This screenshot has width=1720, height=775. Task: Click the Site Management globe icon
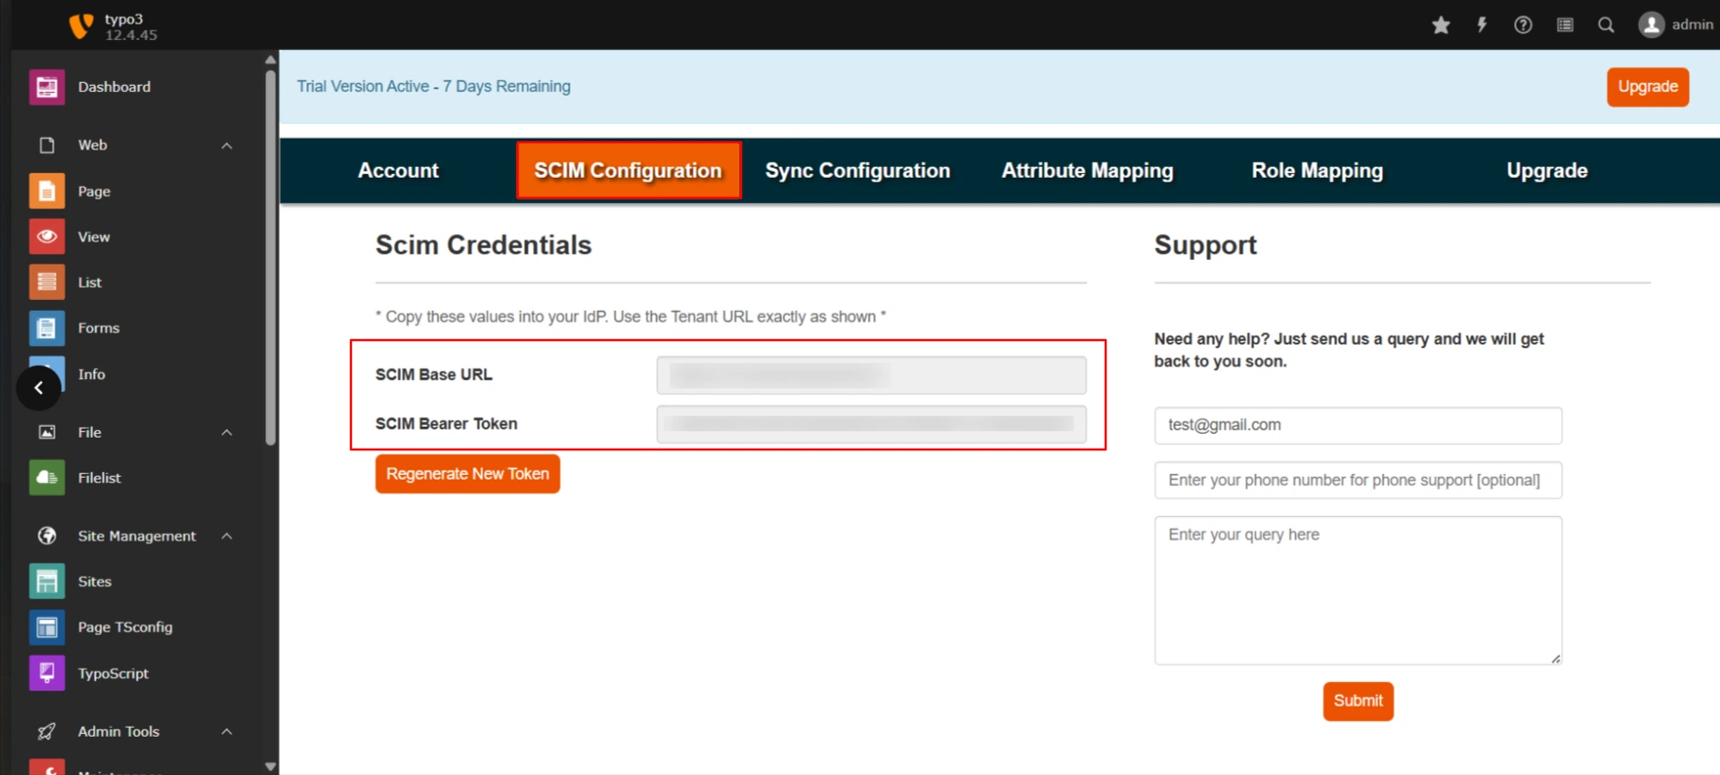(46, 536)
